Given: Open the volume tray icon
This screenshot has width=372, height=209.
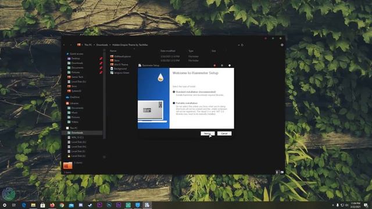Looking at the screenshot, I should (347, 205).
